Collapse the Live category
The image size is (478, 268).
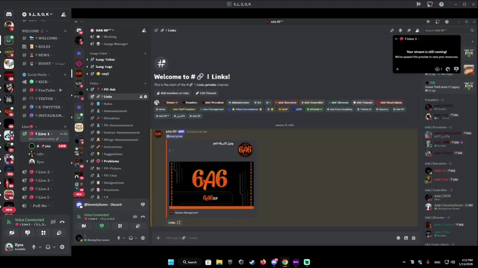(x=29, y=127)
